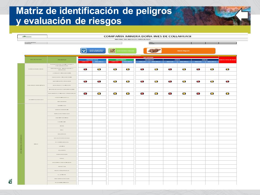Click red total-column indicator in Mantención Procesos row
260x195 pixels.
click(x=227, y=82)
